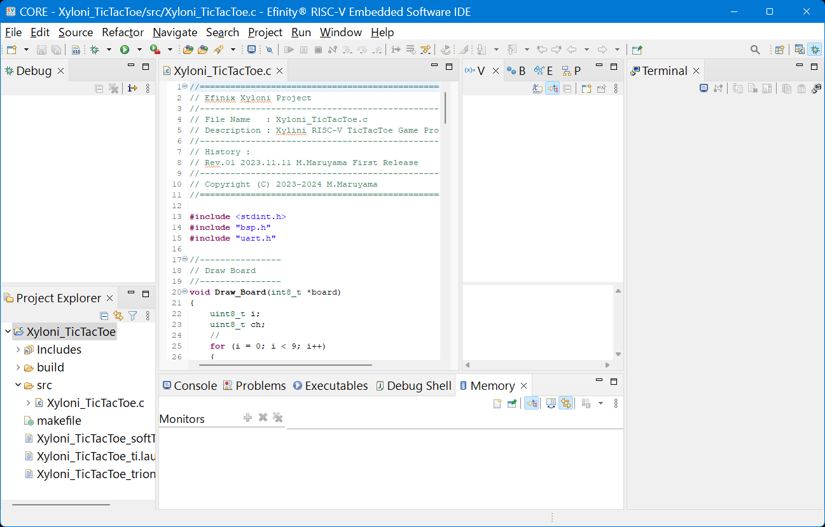The width and height of the screenshot is (825, 527).
Task: Open the Run button dropdown arrow
Action: pyautogui.click(x=139, y=50)
